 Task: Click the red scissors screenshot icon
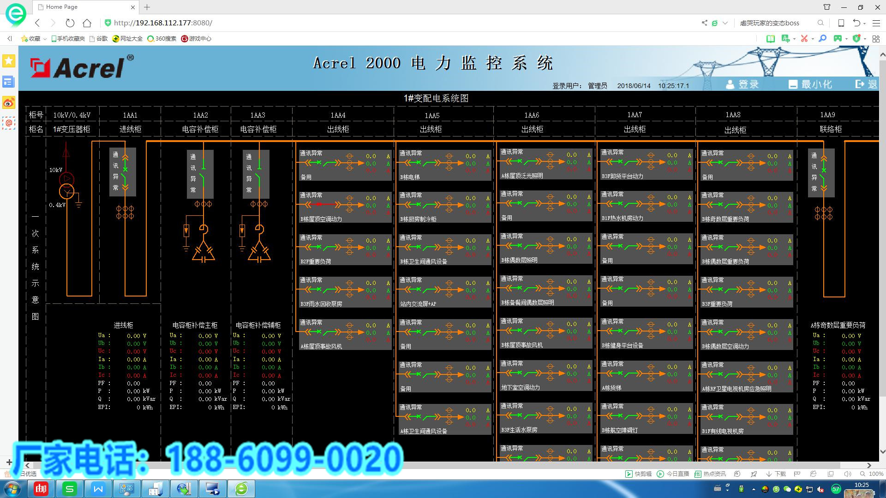(x=804, y=39)
